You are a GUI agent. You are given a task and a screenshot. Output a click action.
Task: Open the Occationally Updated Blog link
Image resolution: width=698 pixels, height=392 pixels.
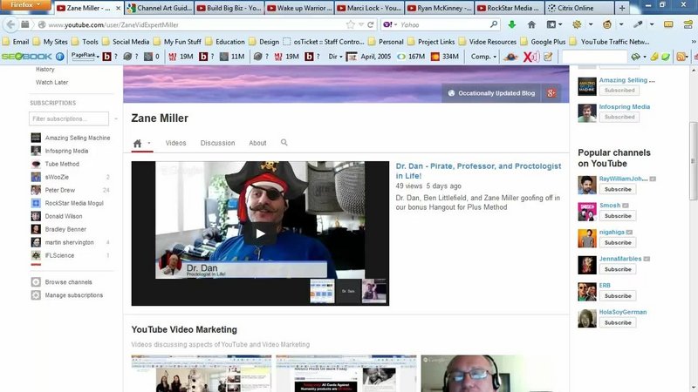tap(491, 93)
